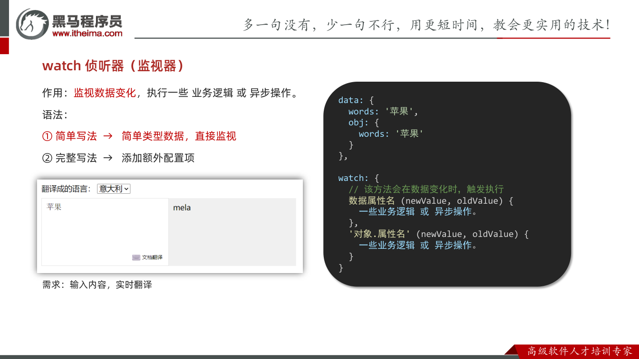
Task: Click the line '② 完整写法 → 添加额外配置项'
Action: click(118, 158)
